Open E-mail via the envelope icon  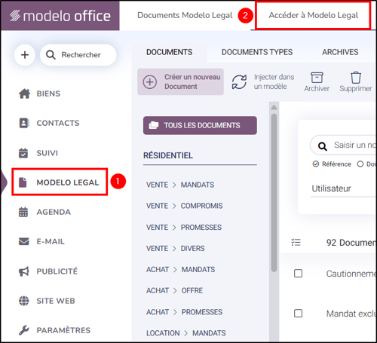(x=24, y=241)
